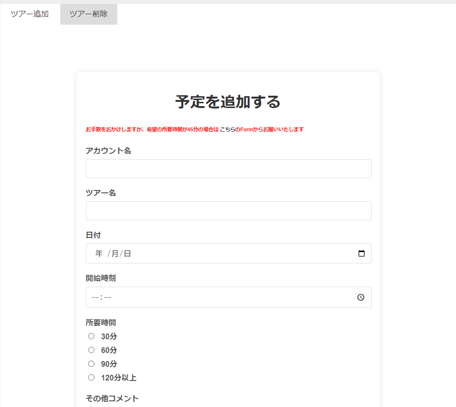Click the アカウント名 label
456x407 pixels.
pyautogui.click(x=109, y=151)
